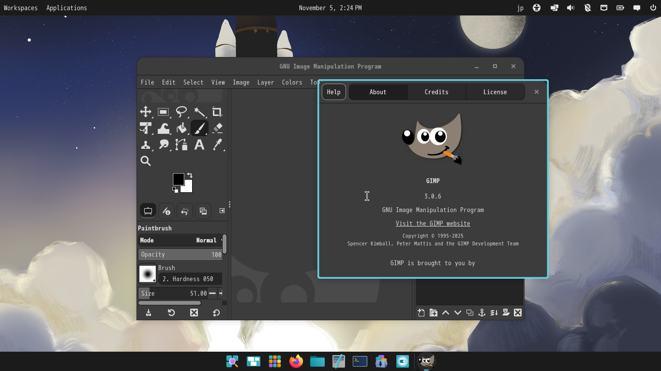Open the brush selector named Hardness 050
The height and width of the screenshot is (371, 661).
[190, 279]
